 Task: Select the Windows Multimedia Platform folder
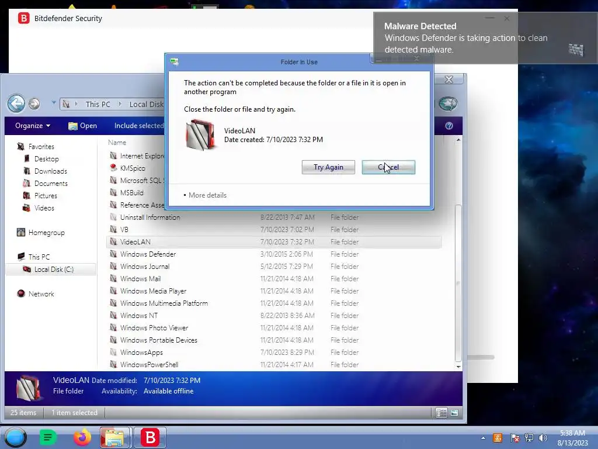pyautogui.click(x=164, y=303)
